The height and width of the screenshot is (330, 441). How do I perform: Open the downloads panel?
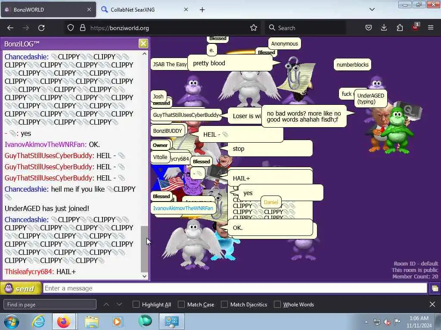(384, 28)
